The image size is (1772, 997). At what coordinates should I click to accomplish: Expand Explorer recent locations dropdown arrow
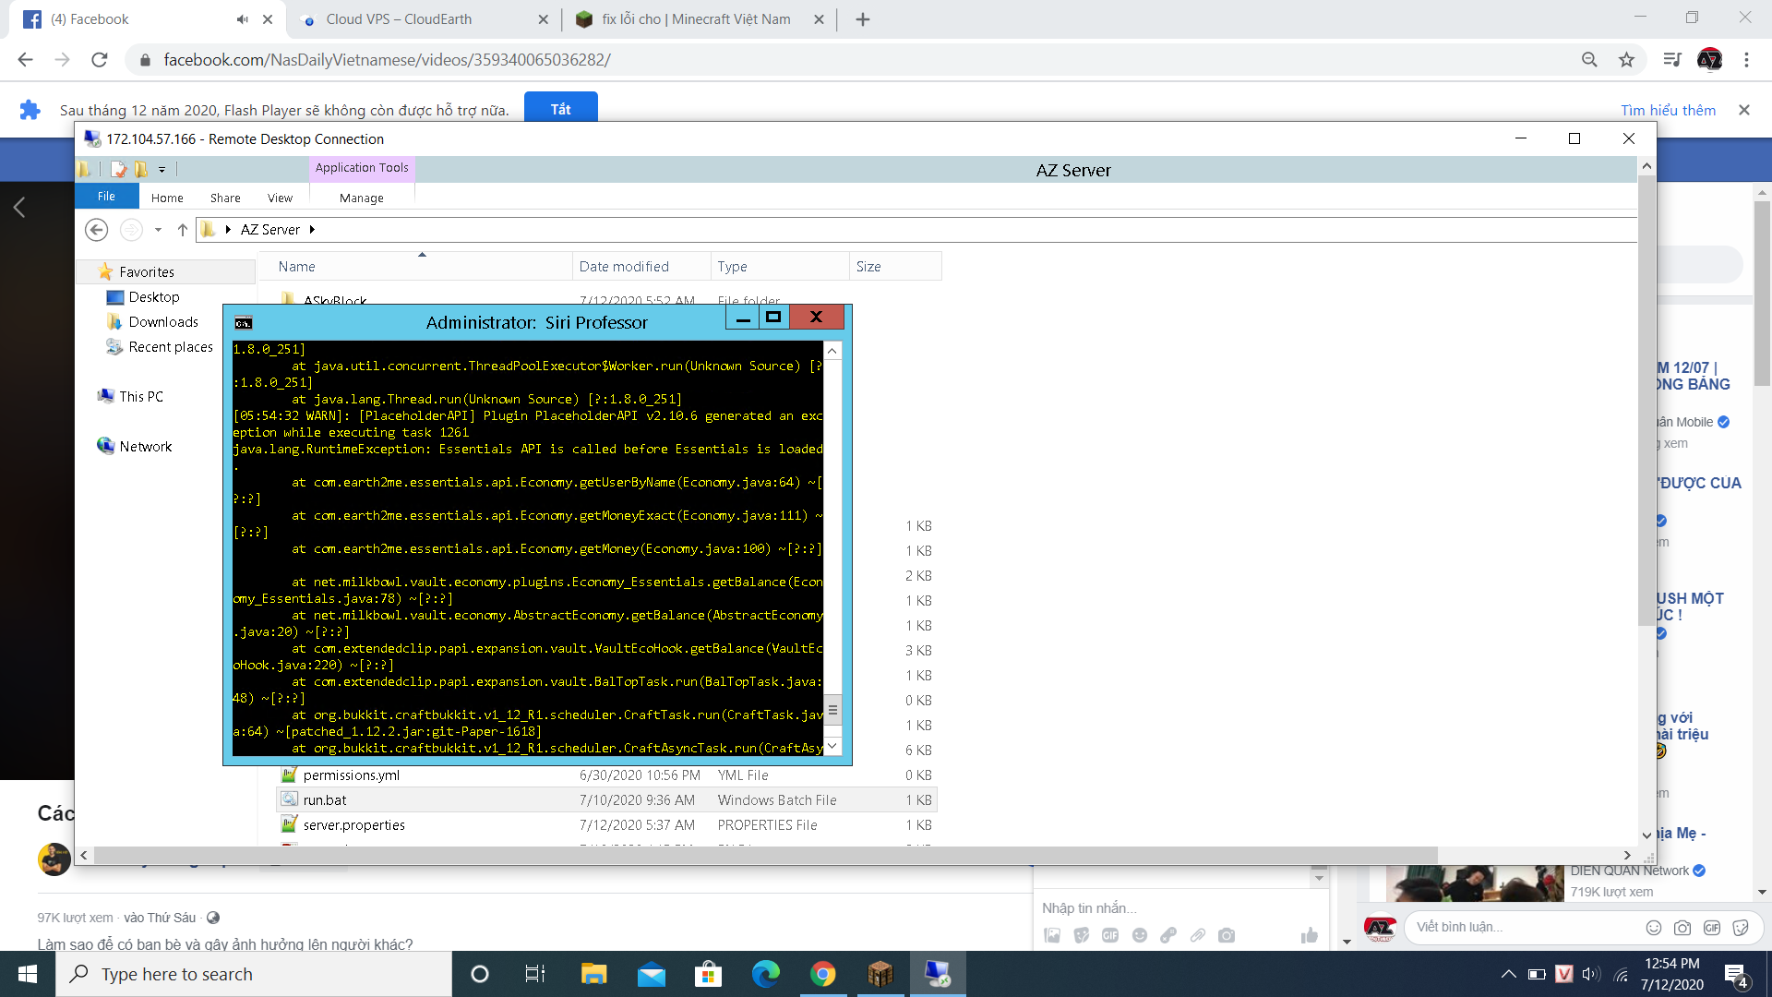pyautogui.click(x=158, y=230)
